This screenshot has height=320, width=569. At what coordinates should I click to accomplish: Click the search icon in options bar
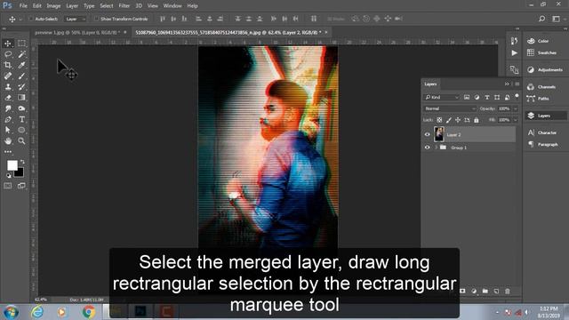point(541,19)
